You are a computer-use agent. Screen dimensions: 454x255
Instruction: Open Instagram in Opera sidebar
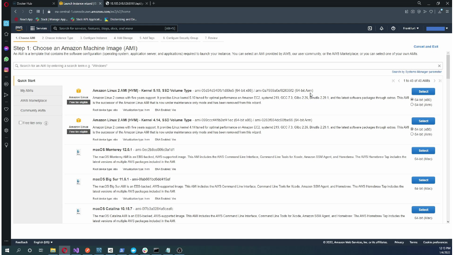pyautogui.click(x=6, y=70)
